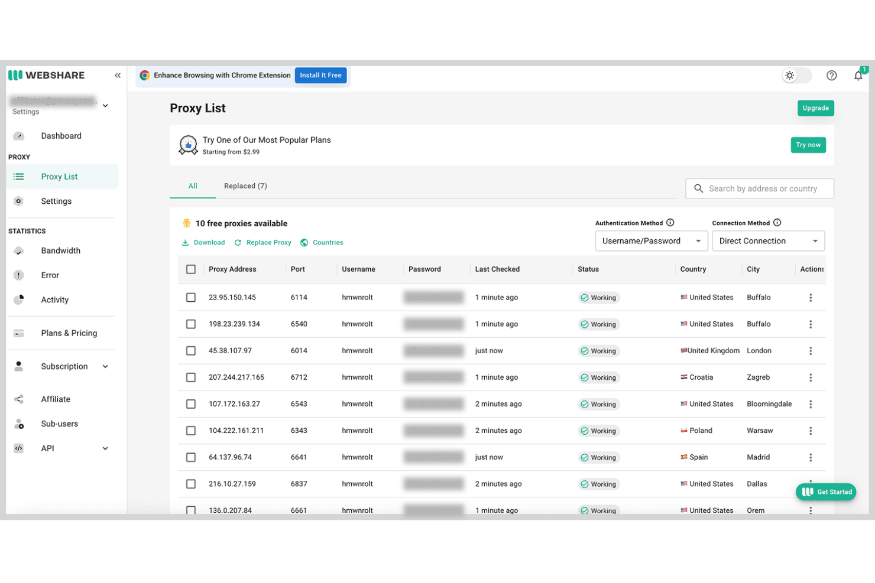Click the Affiliate share icon

[x=19, y=399]
